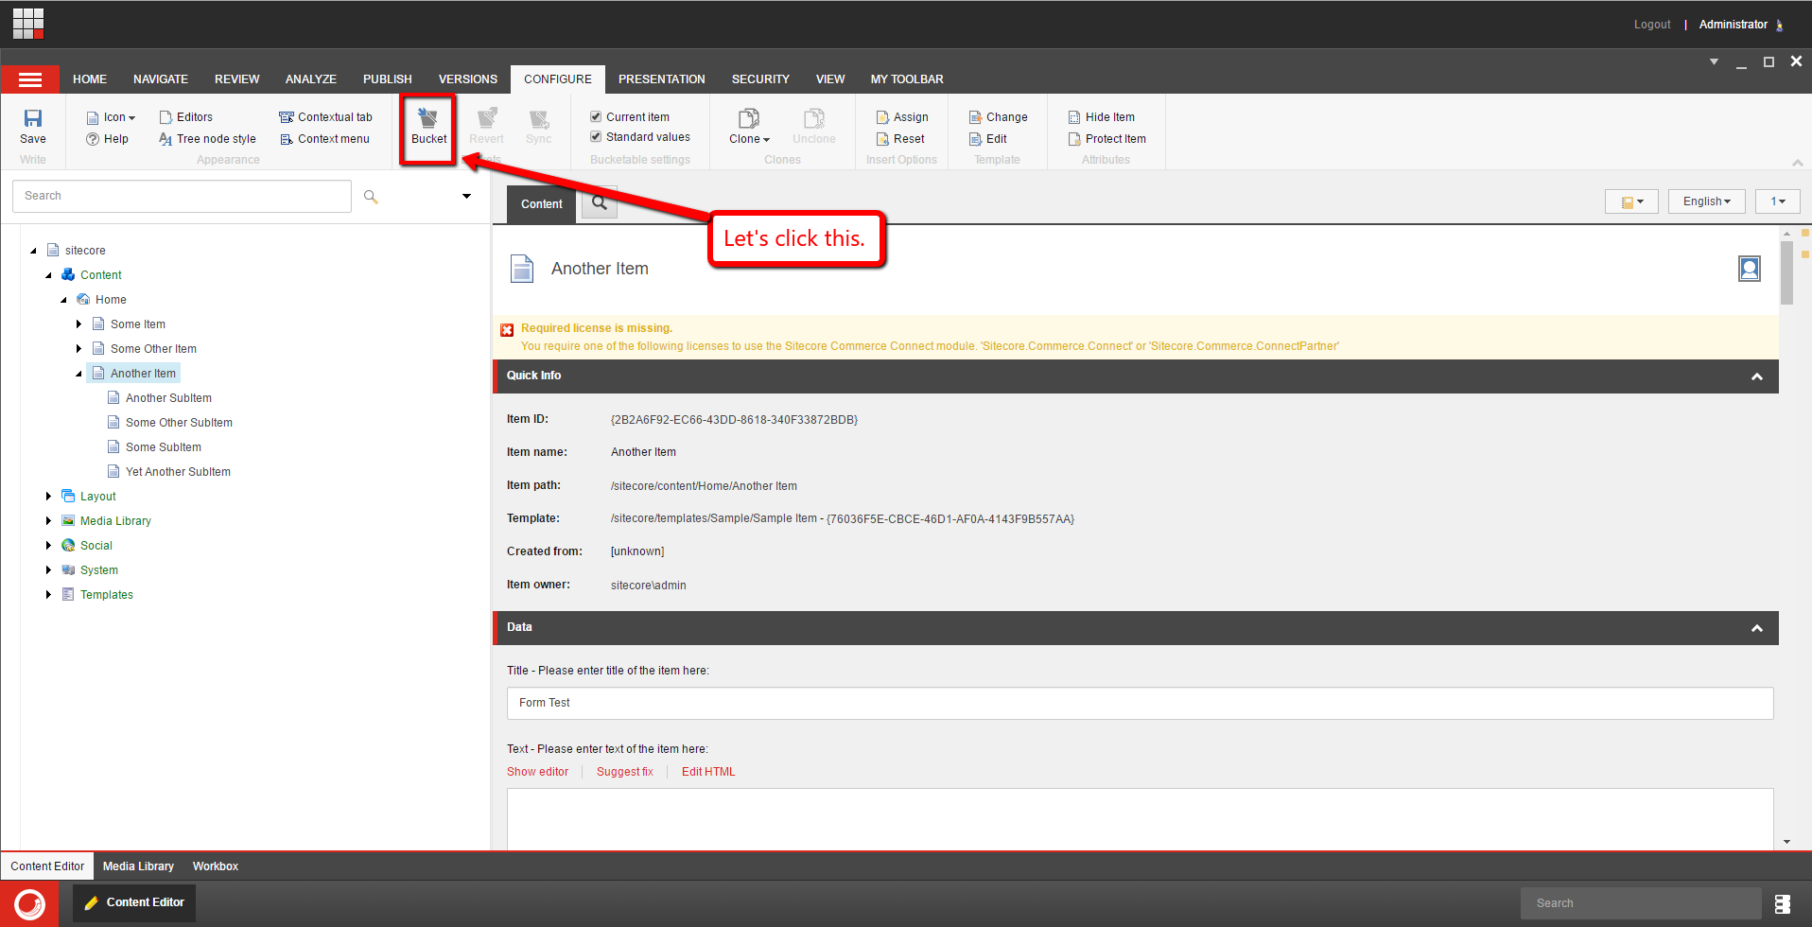Click the Logout link

pos(1651,25)
